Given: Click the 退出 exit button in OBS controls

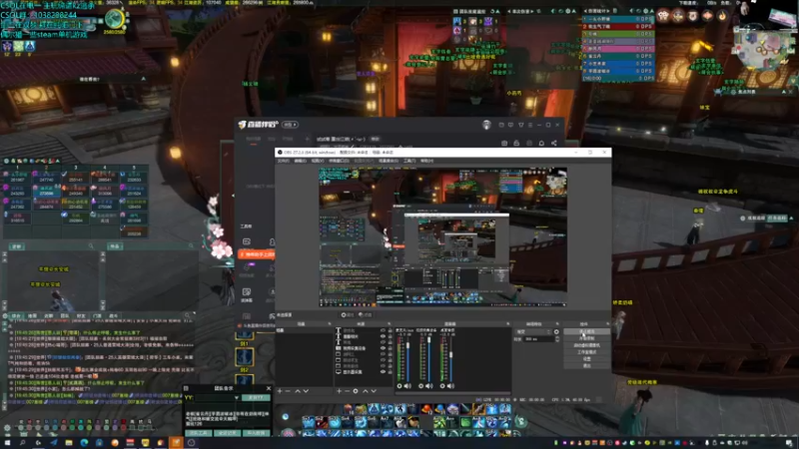Looking at the screenshot, I should tap(586, 365).
